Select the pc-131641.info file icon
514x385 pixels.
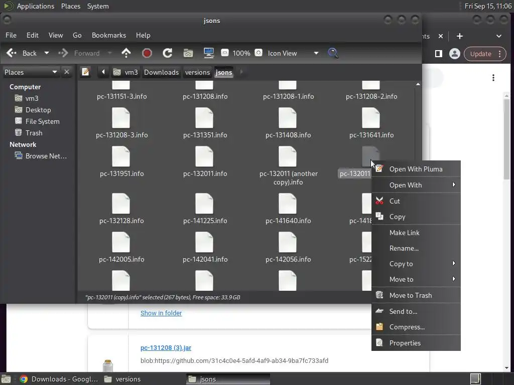(x=371, y=118)
